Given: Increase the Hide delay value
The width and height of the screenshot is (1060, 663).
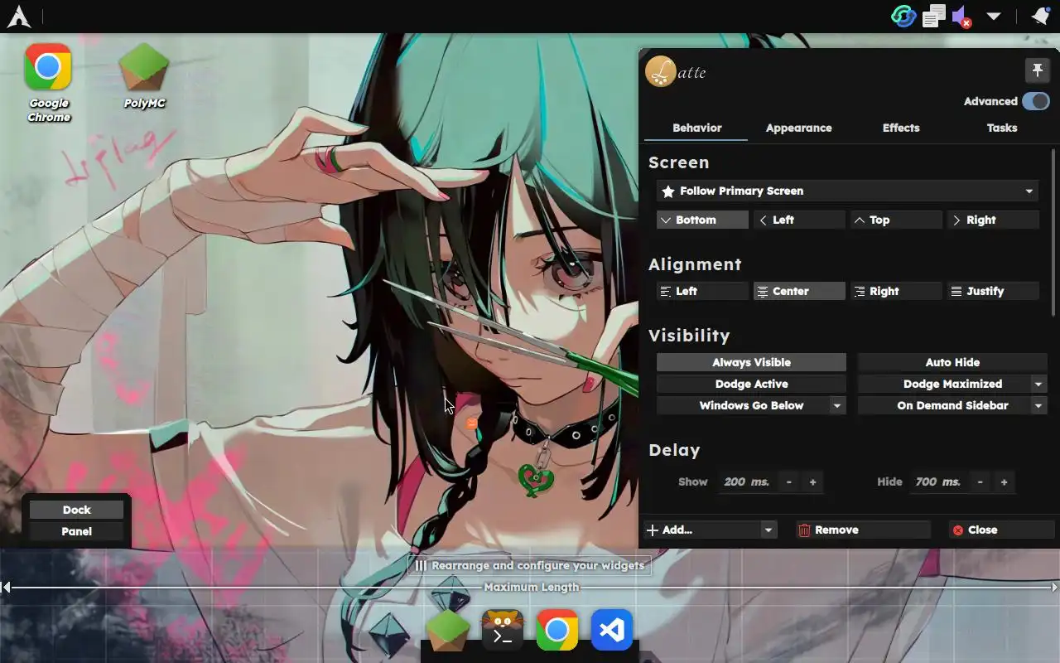Looking at the screenshot, I should 1004,482.
